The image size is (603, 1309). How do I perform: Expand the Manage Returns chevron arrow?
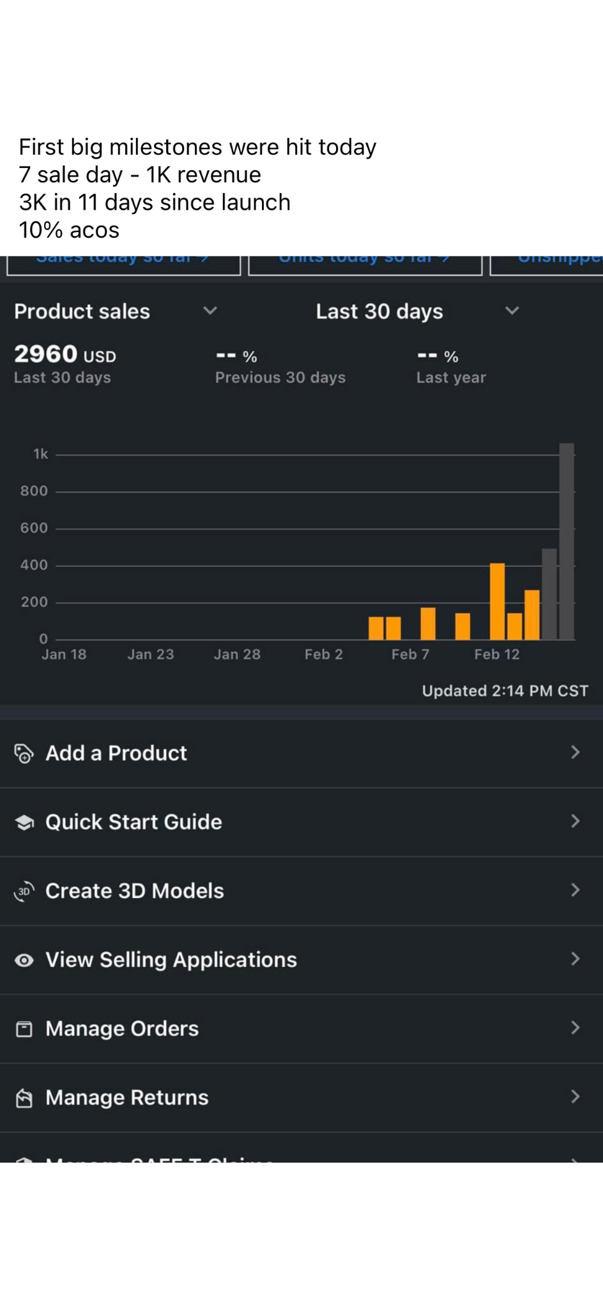[575, 1097]
